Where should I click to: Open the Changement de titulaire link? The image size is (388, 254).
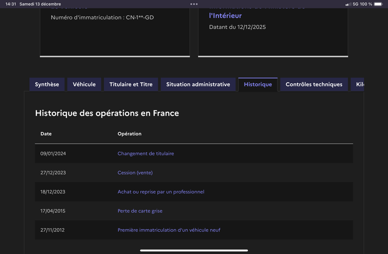(145, 153)
